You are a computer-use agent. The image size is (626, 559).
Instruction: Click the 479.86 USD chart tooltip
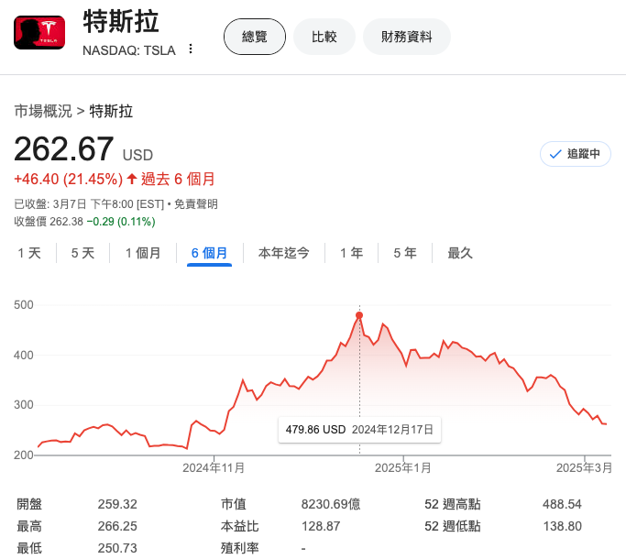(x=359, y=430)
